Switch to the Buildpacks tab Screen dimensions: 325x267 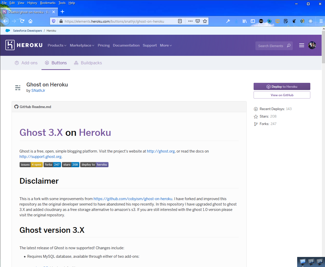coord(88,63)
